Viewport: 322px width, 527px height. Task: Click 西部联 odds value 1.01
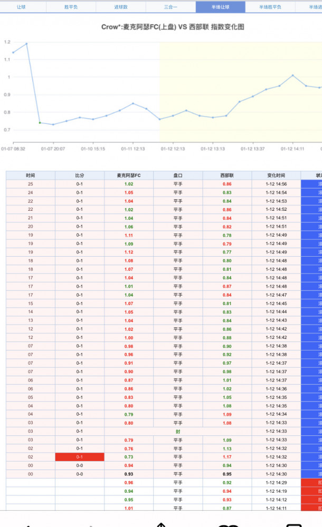coord(228,380)
